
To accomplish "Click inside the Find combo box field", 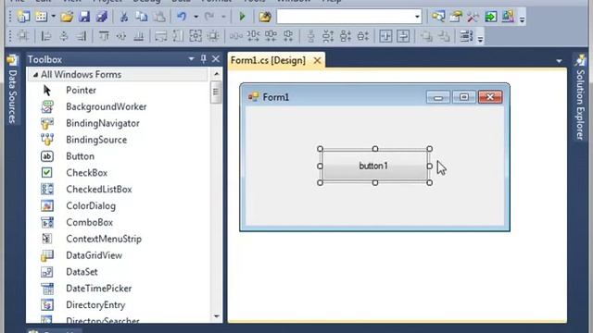I will click(345, 17).
